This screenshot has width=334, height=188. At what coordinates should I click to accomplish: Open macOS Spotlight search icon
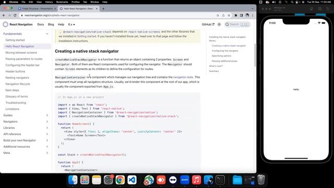(x=292, y=2)
